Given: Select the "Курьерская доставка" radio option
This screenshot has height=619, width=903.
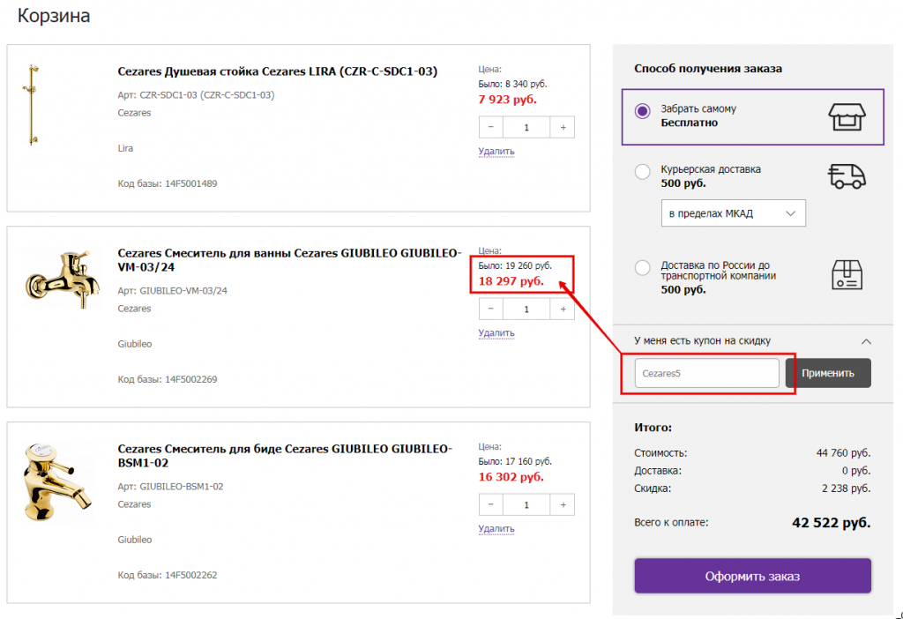Looking at the screenshot, I should (x=642, y=172).
